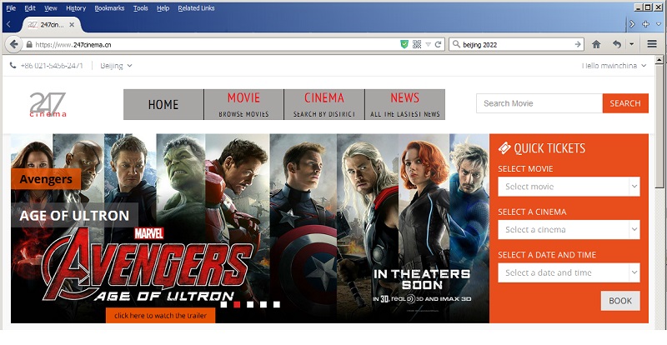This screenshot has width=667, height=345.
Task: Click the Avengers banner poster image
Action: 250,228
